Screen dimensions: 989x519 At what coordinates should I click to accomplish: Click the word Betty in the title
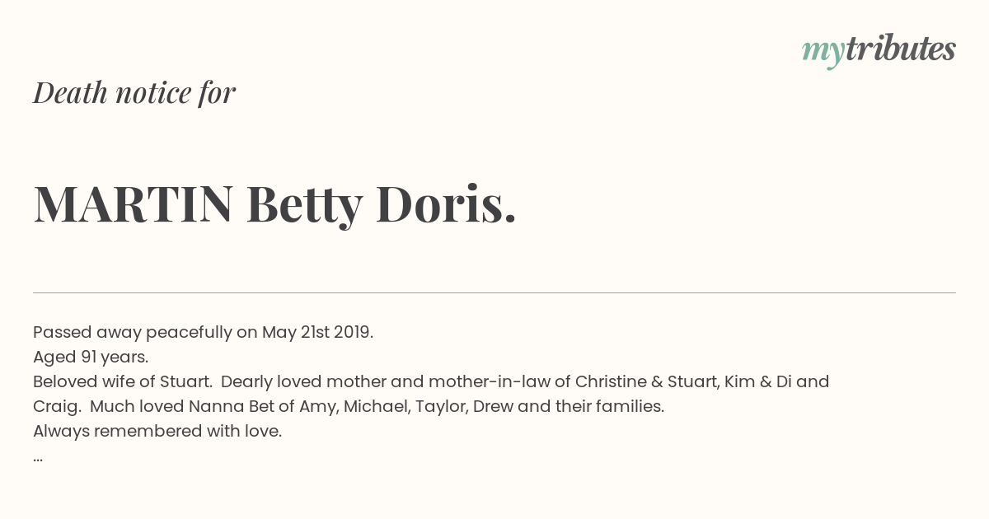pos(304,205)
